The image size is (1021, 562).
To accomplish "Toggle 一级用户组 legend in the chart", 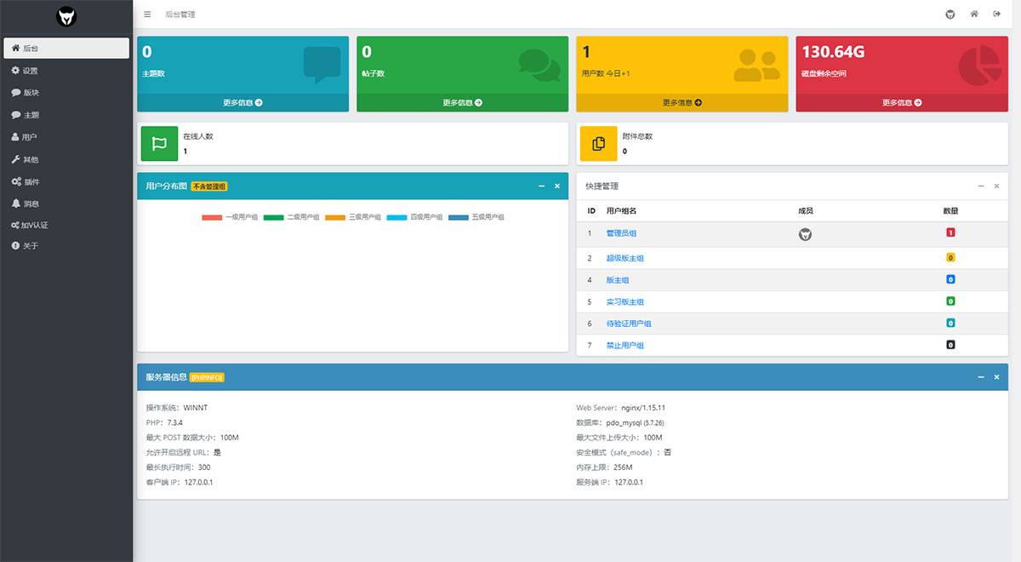I will pos(230,217).
